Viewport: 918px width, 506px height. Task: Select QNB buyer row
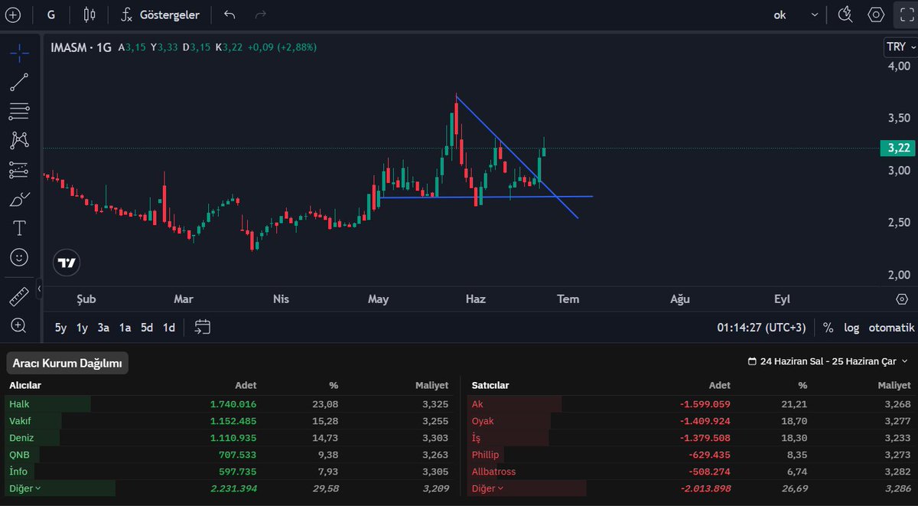[229, 455]
